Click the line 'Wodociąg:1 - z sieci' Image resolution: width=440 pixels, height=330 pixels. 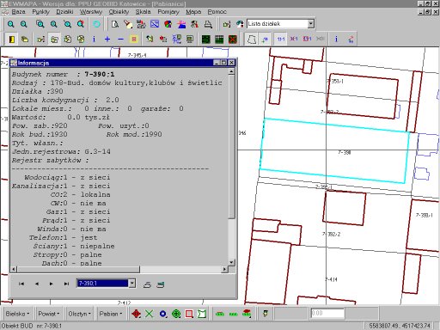[x=67, y=177]
